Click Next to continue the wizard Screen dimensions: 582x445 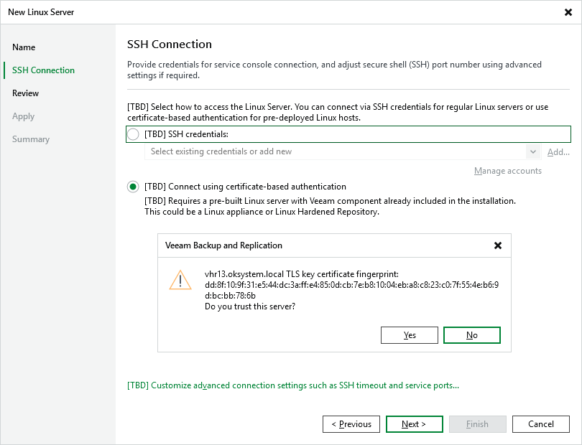(414, 423)
